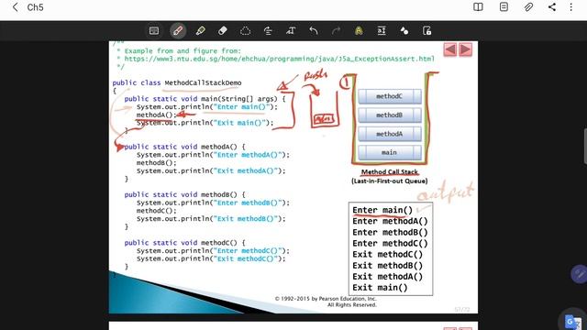Click output line Enter main()
Viewport: 587px width, 330px height.
coord(382,210)
